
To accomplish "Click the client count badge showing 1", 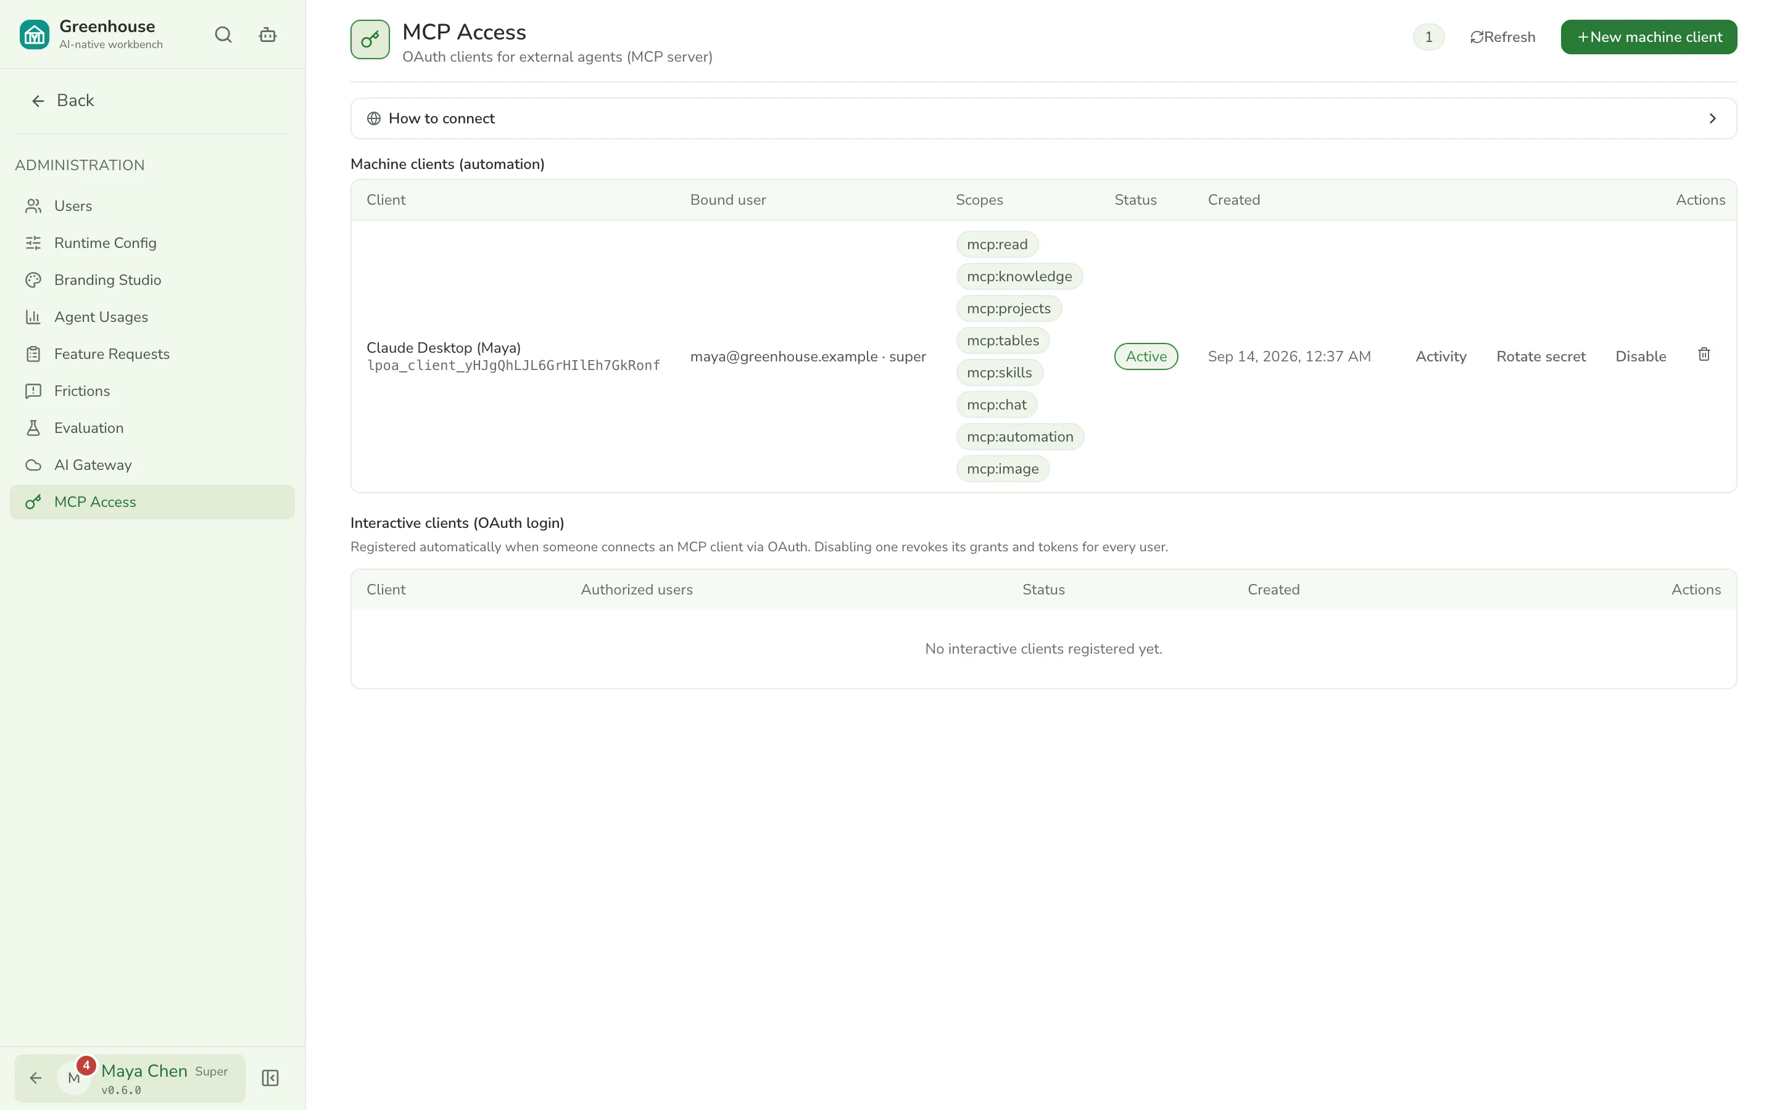I will pyautogui.click(x=1428, y=37).
